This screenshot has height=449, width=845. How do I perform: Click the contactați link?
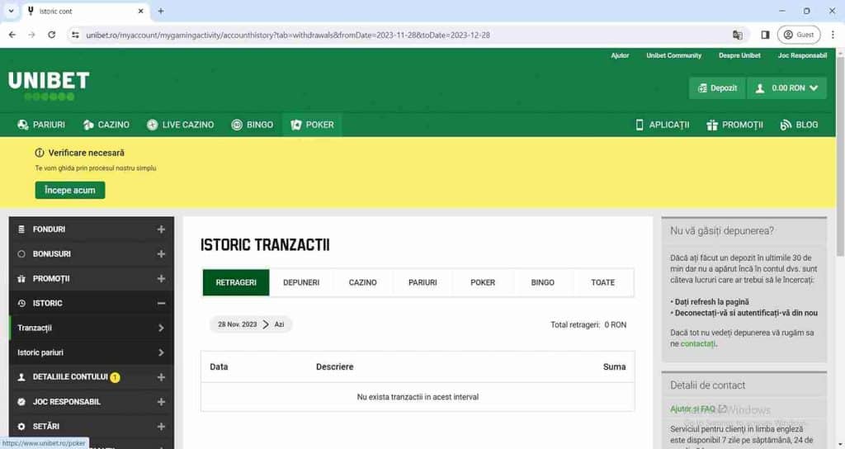click(x=698, y=344)
